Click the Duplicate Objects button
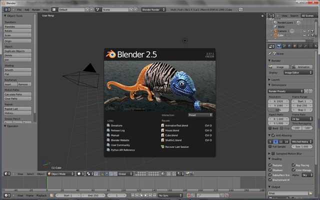The image size is (320, 200). click(x=18, y=51)
